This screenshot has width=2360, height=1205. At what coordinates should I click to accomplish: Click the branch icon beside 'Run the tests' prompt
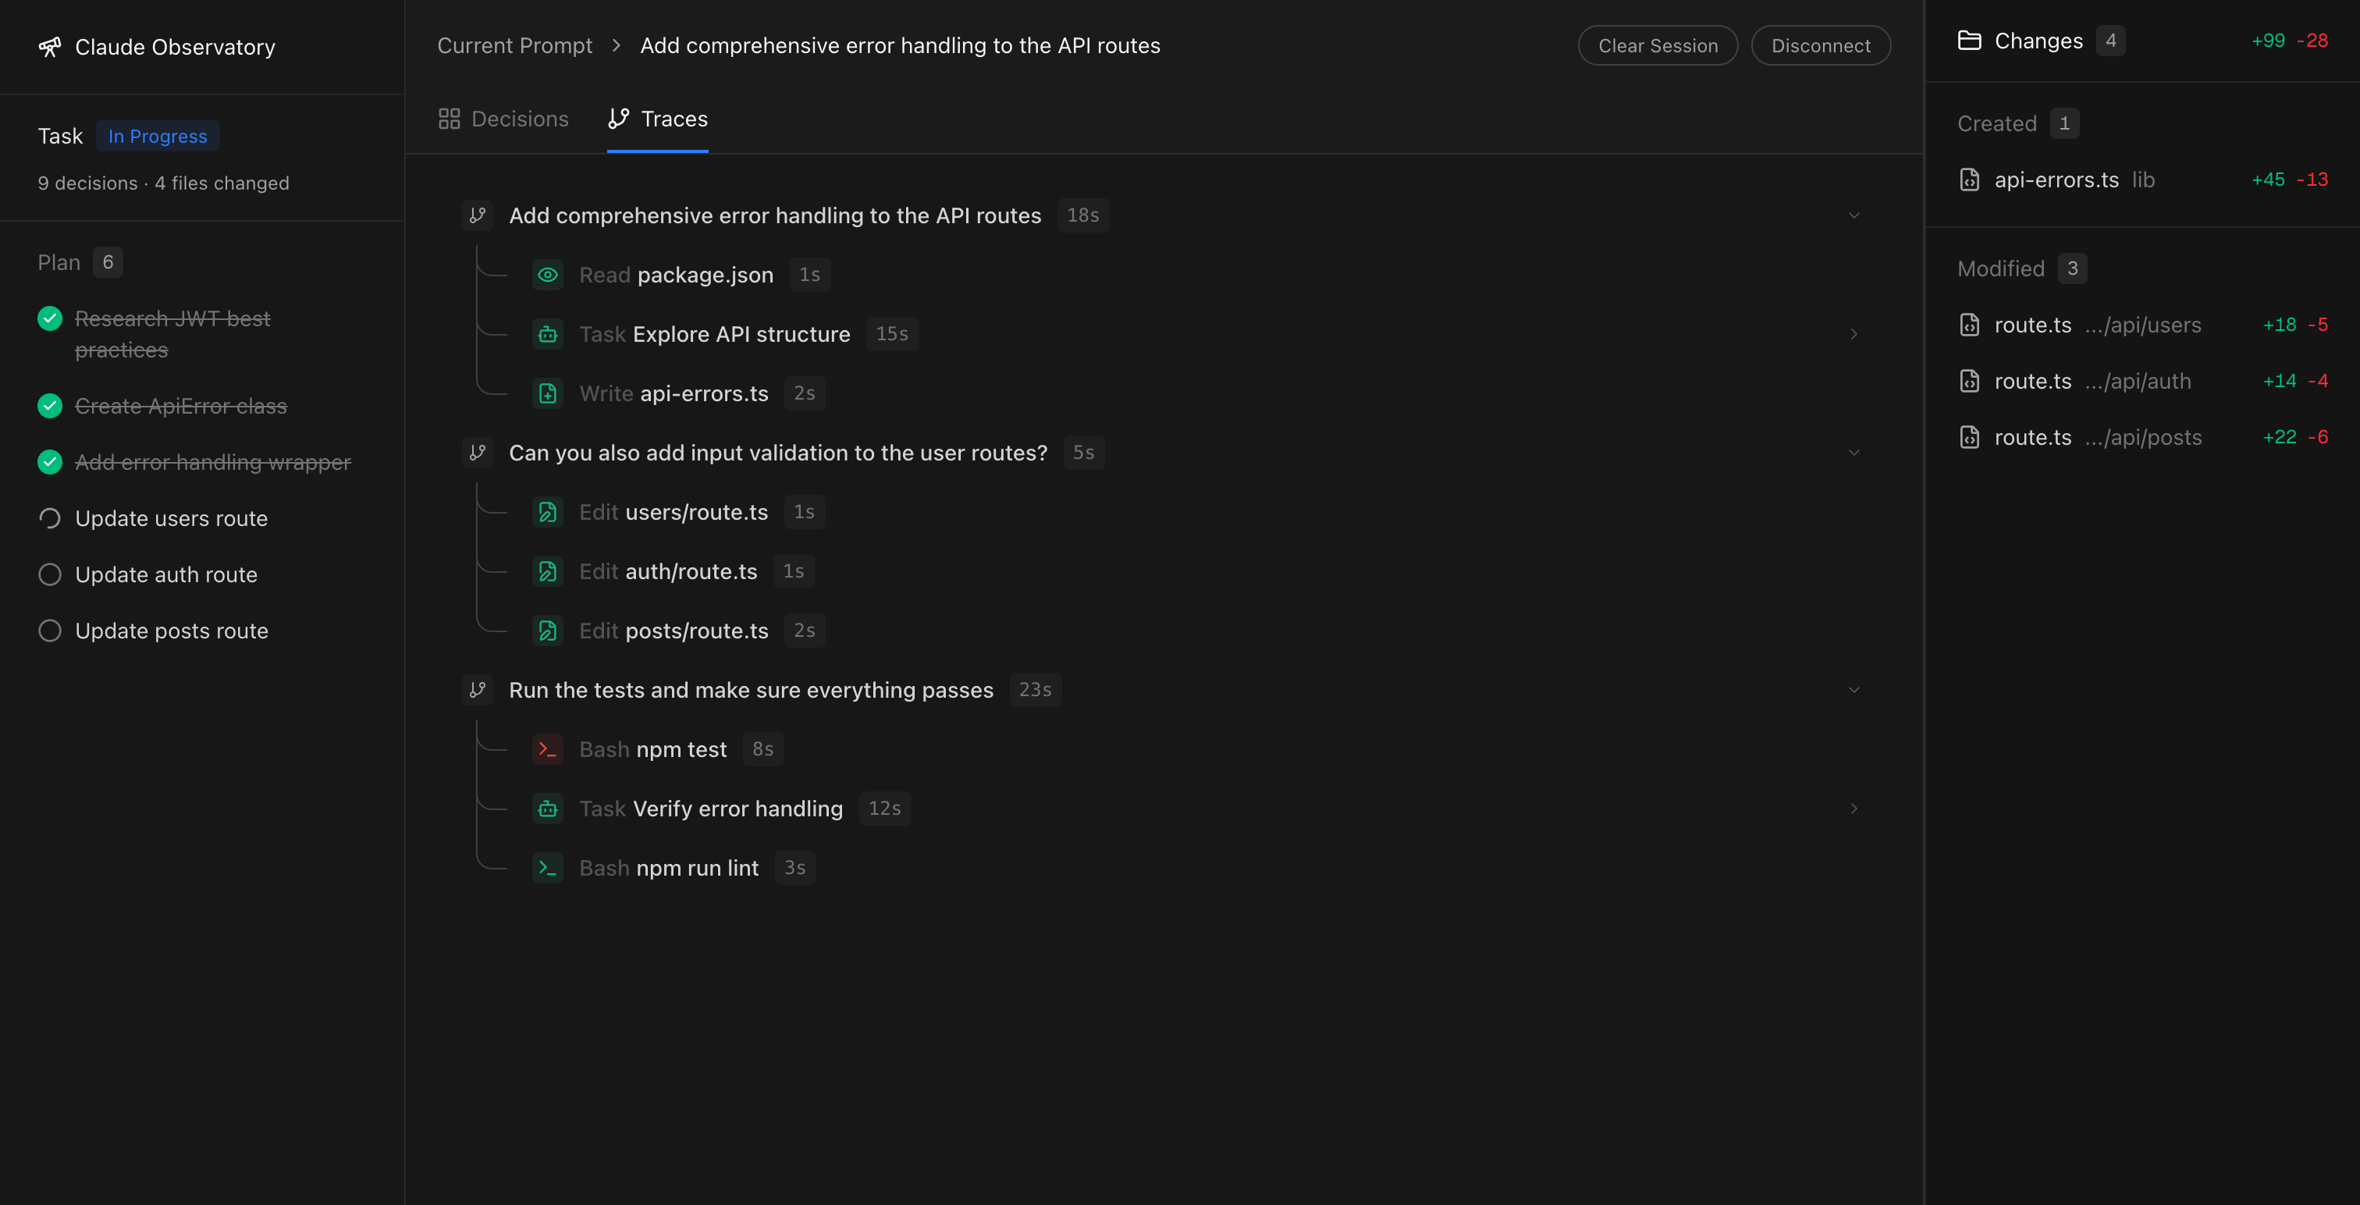[478, 690]
